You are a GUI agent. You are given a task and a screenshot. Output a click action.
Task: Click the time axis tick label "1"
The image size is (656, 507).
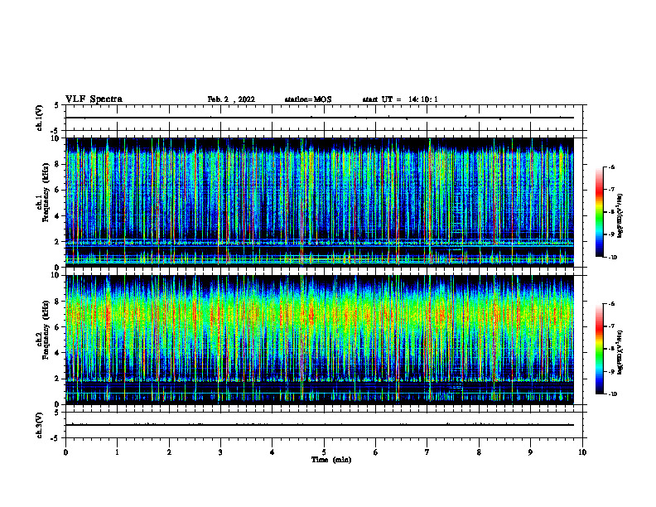tap(117, 452)
